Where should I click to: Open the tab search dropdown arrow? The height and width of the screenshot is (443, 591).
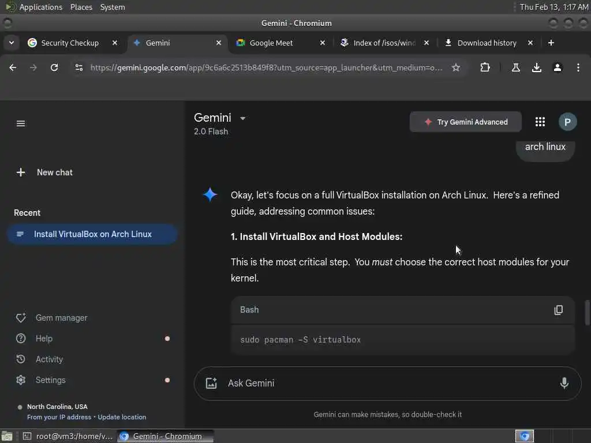tap(12, 43)
